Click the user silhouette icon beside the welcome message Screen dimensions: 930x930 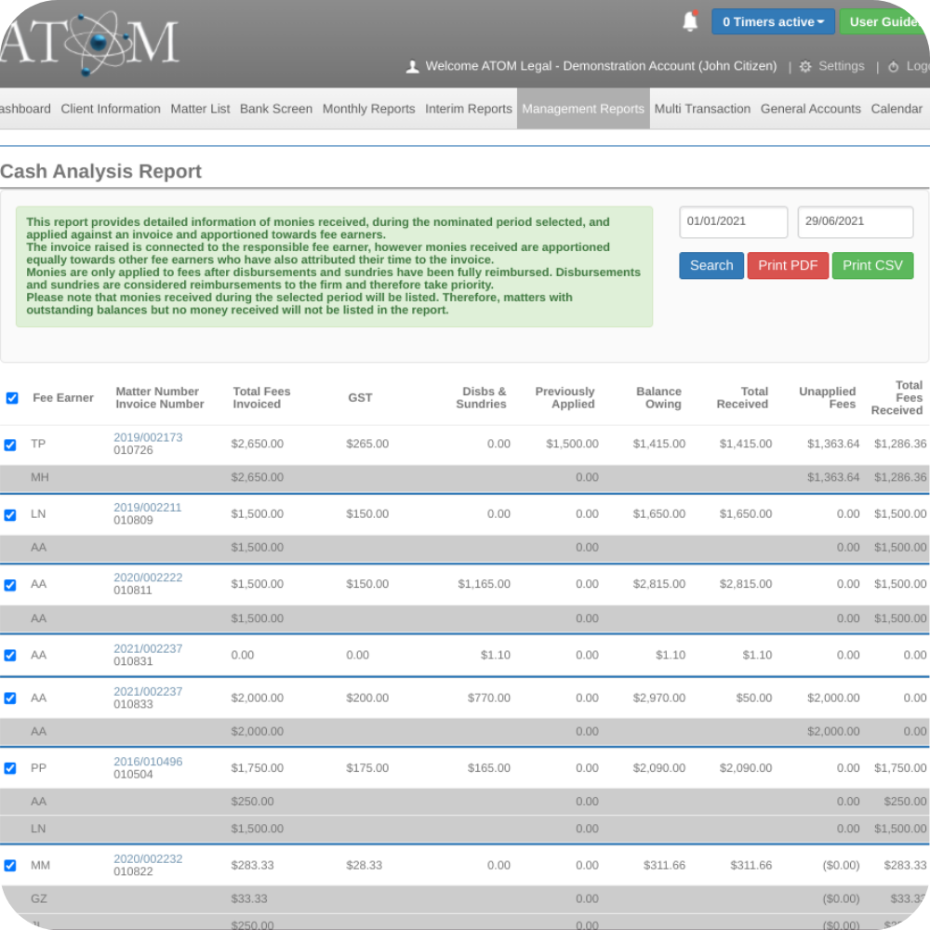coord(412,66)
